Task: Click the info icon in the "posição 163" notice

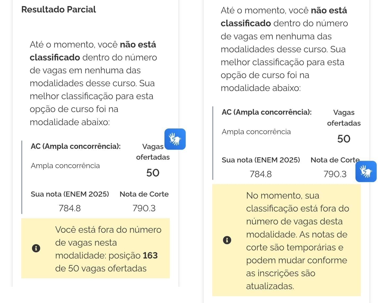Action: pyautogui.click(x=36, y=248)
